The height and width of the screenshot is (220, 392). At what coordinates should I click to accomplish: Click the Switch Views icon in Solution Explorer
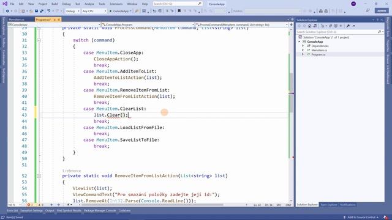coord(315,26)
